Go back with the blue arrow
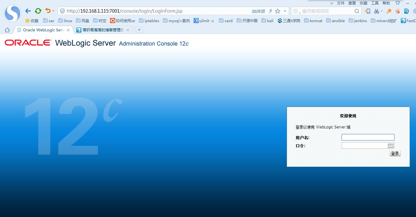 coord(28,11)
